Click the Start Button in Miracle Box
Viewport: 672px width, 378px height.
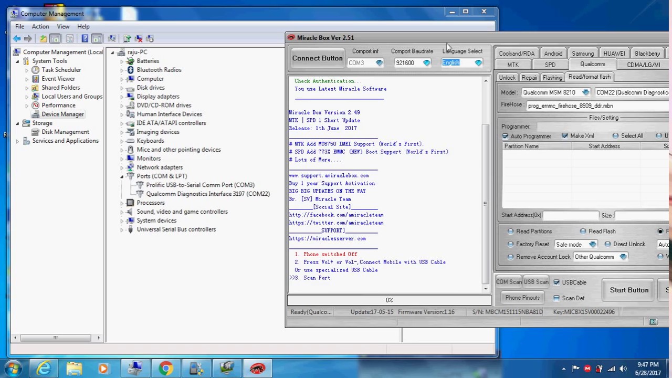click(629, 290)
